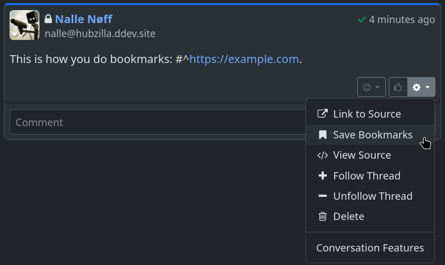Screen dimensions: 445x265
Task: Click the green delivery checkmark icon
Action: click(x=362, y=20)
